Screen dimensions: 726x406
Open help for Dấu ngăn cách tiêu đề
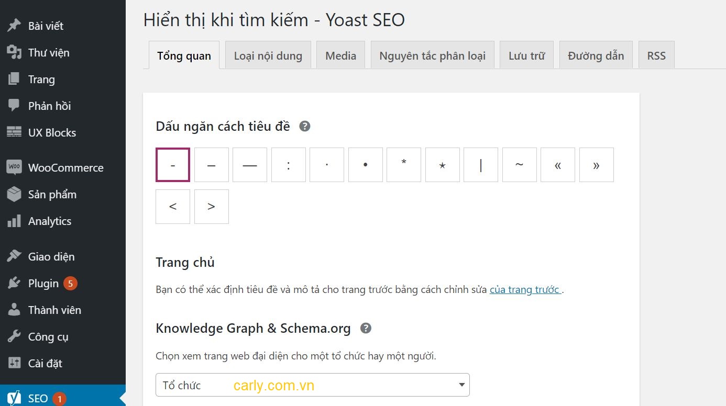click(305, 126)
